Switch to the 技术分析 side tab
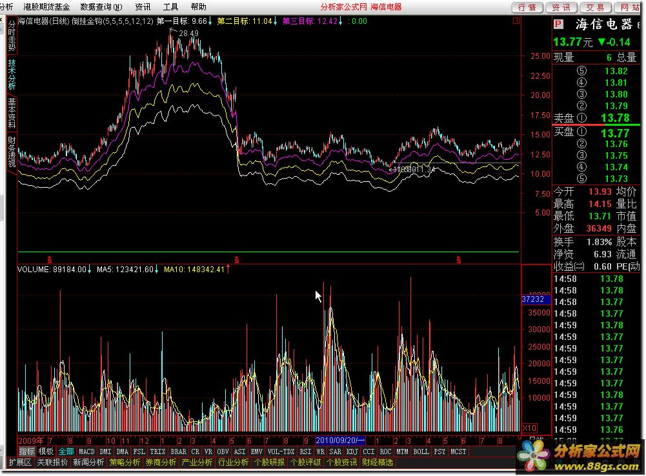Image resolution: width=646 pixels, height=476 pixels. [12, 75]
